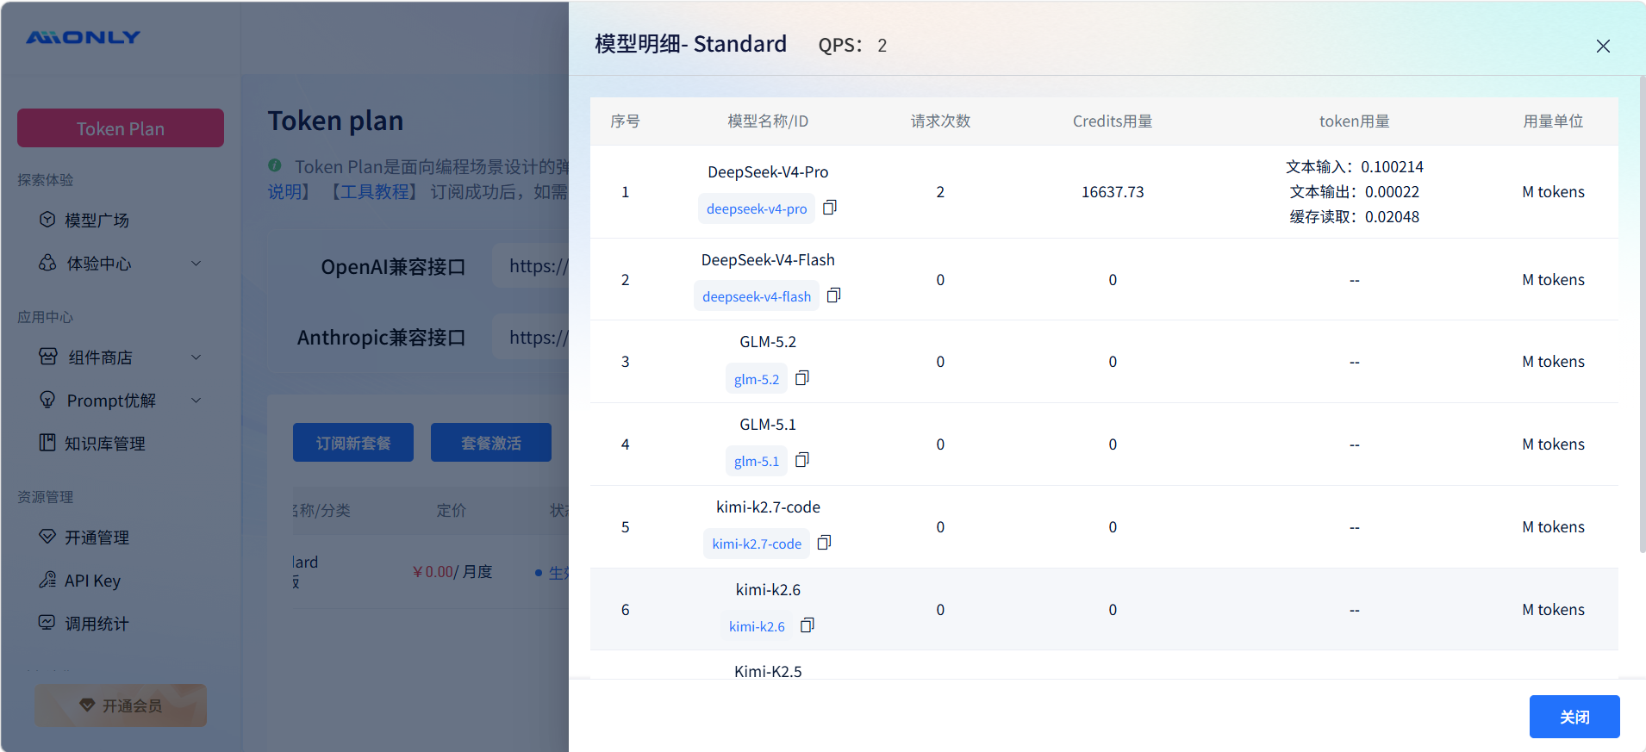Click the model details panel vertical scrollbar
This screenshot has width=1646, height=752.
click(x=1643, y=314)
